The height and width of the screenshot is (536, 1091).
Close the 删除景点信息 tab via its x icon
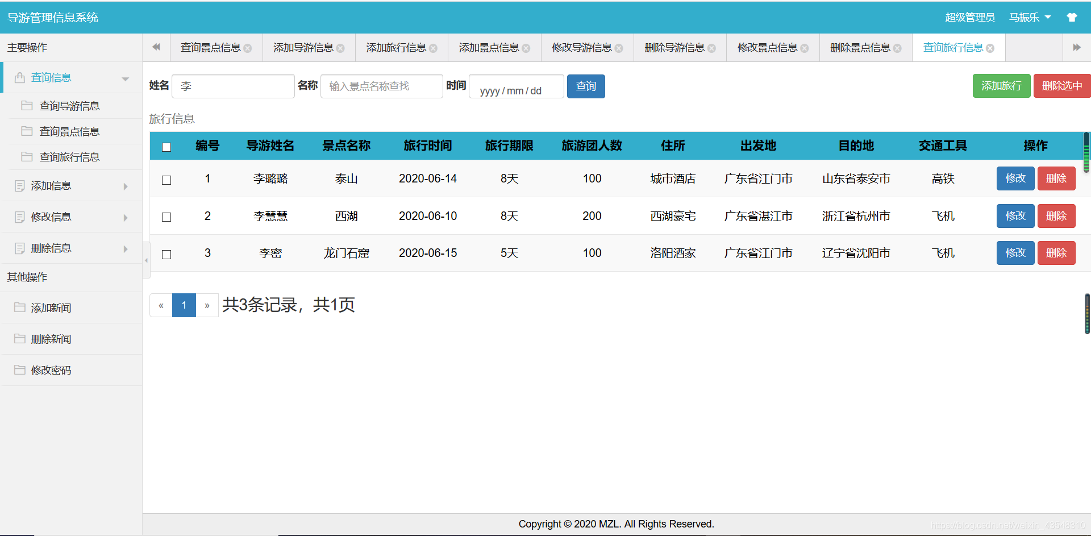tap(897, 48)
